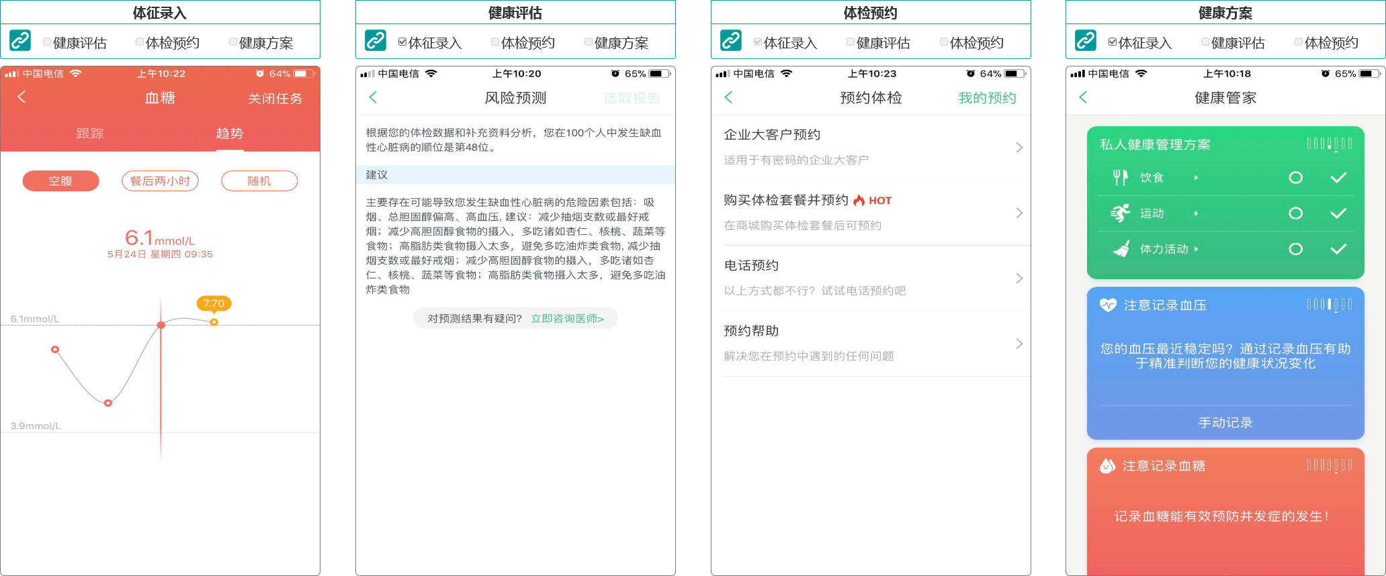Go back from the 风险预测 screen

(x=374, y=97)
